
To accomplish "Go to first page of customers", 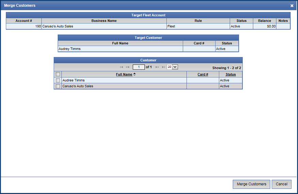I will pyautogui.click(x=122, y=67).
